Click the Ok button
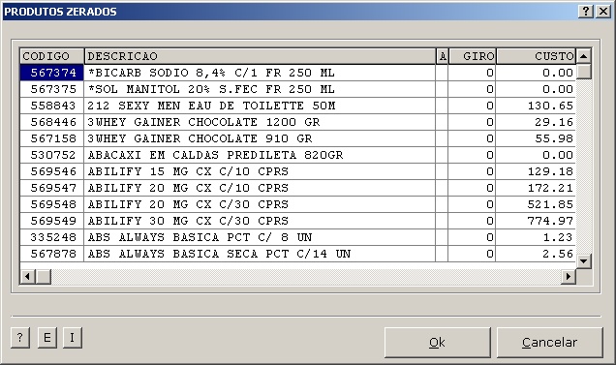 point(437,342)
